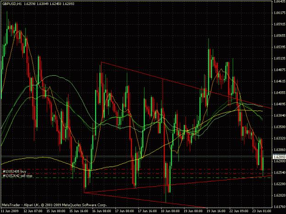Click the 1.62280 price axis label

[280, 184]
